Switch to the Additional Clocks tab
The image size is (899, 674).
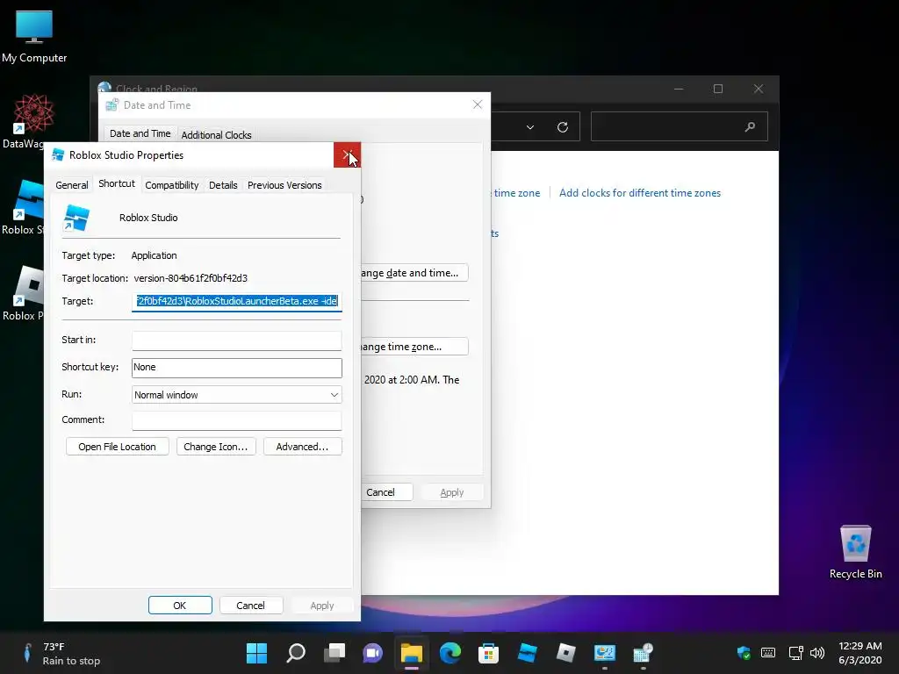pyautogui.click(x=216, y=134)
